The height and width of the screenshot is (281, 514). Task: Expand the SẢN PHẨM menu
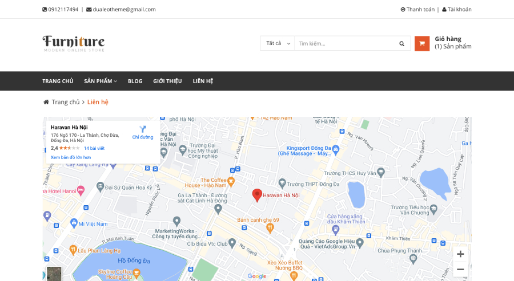pyautogui.click(x=101, y=81)
